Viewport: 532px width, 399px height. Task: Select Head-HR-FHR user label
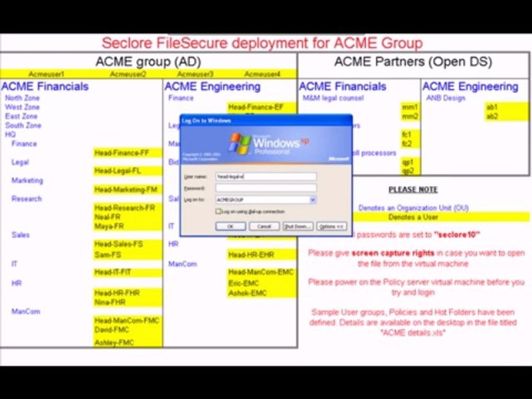pyautogui.click(x=117, y=293)
